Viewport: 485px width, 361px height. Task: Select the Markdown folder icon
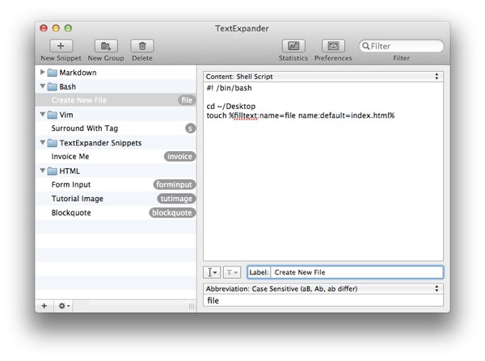click(52, 73)
